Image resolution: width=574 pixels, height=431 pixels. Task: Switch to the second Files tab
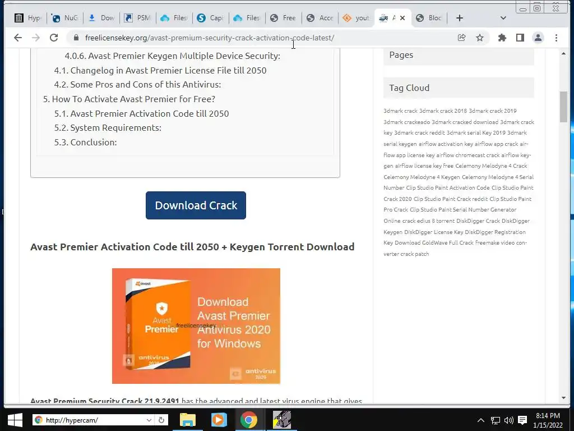(x=247, y=18)
